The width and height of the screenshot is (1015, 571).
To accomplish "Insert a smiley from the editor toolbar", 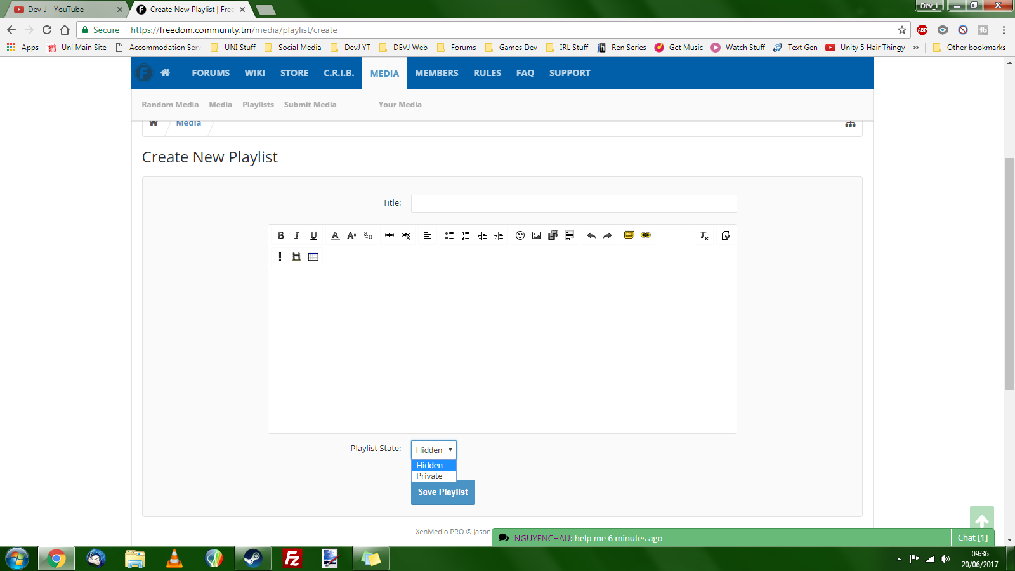I will (x=520, y=235).
